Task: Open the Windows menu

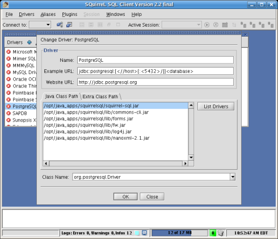Action: pos(116,14)
